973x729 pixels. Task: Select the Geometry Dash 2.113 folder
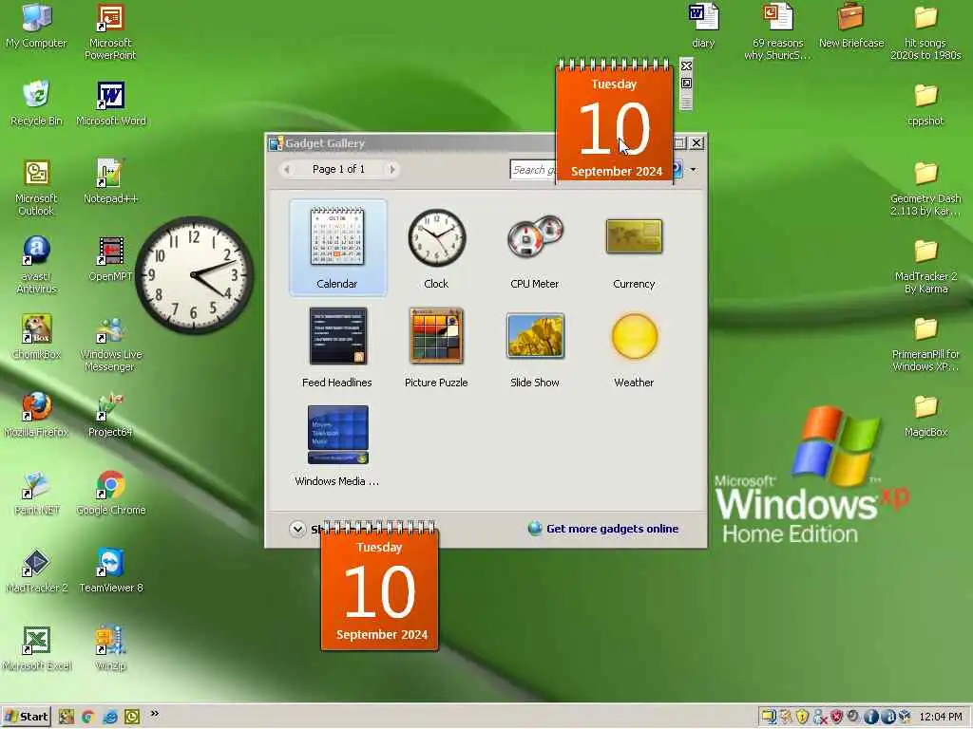point(925,188)
